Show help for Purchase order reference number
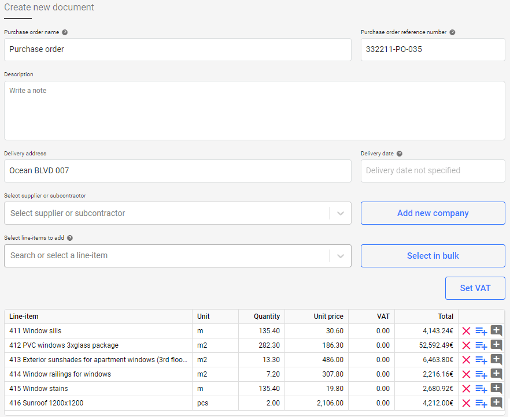Screen dimensions: 510x417 (x=452, y=32)
